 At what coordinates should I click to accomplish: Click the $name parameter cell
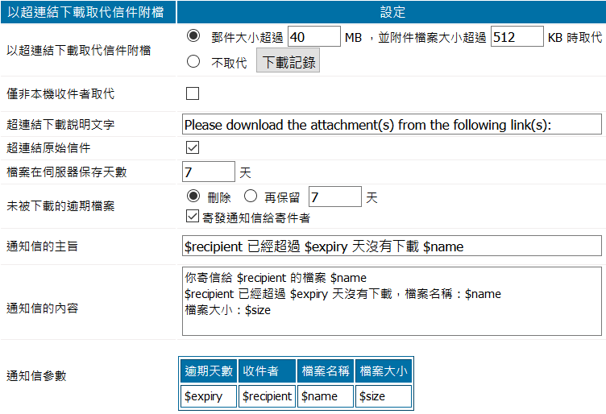(326, 396)
